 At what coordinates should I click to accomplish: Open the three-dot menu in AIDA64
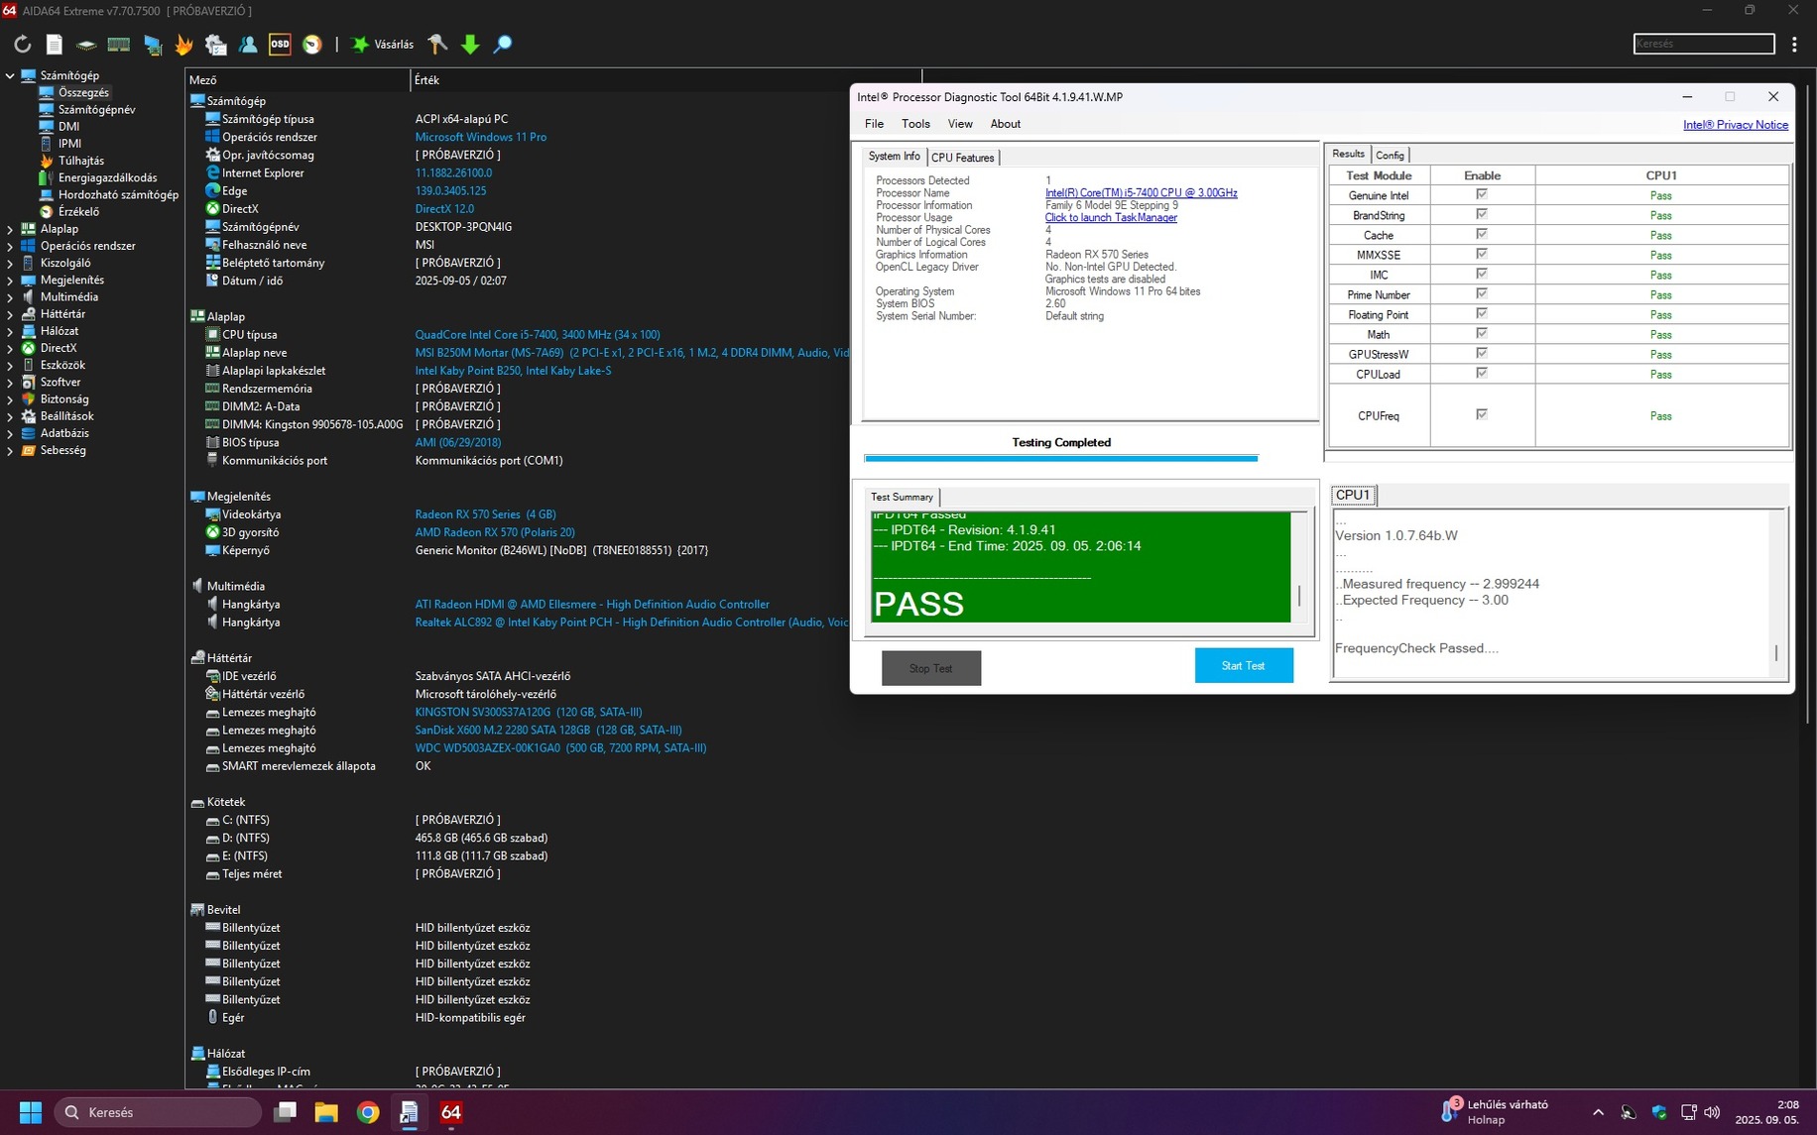click(1794, 45)
